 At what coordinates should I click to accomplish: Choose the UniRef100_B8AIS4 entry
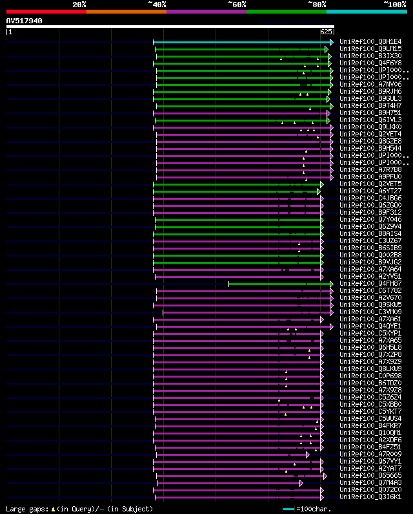pos(370,234)
